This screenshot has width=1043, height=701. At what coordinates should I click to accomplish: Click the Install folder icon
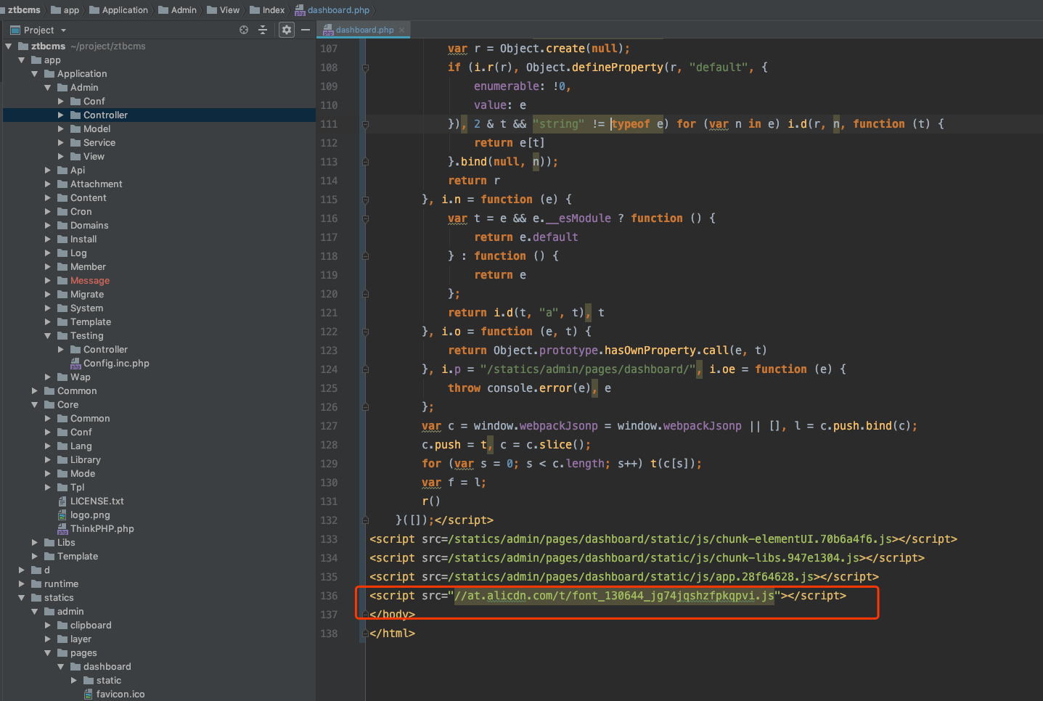pos(62,239)
